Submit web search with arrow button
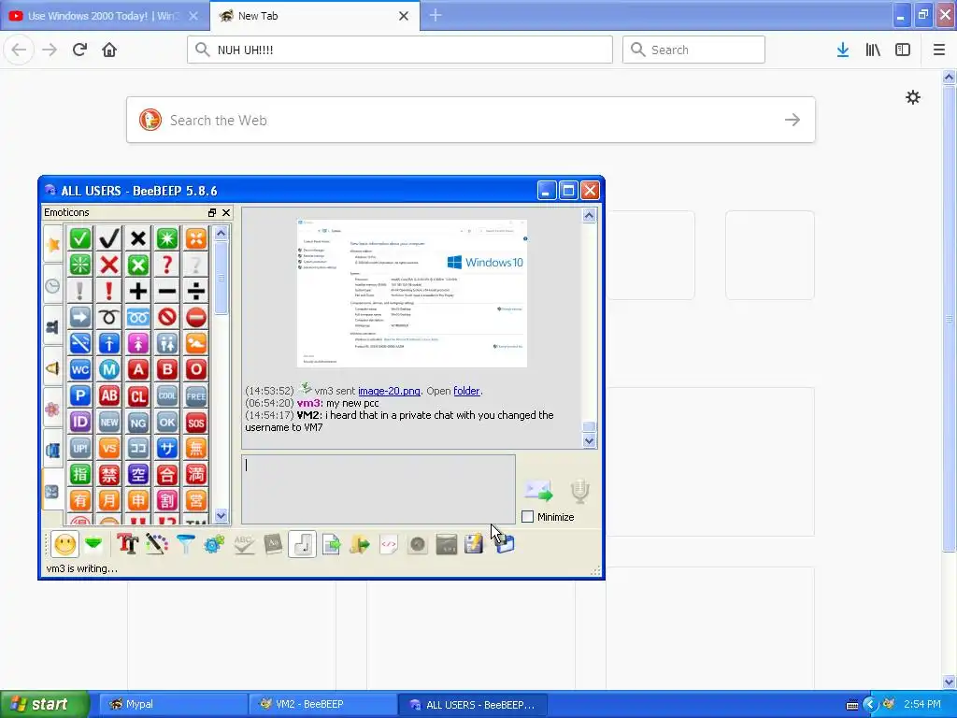Image resolution: width=957 pixels, height=718 pixels. [793, 120]
